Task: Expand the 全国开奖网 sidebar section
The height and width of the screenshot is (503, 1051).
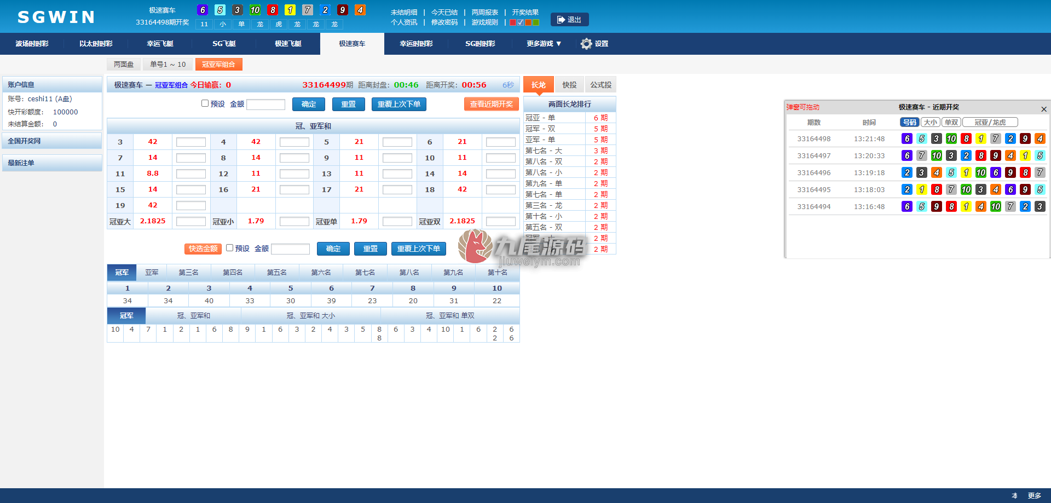Action: pyautogui.click(x=52, y=141)
